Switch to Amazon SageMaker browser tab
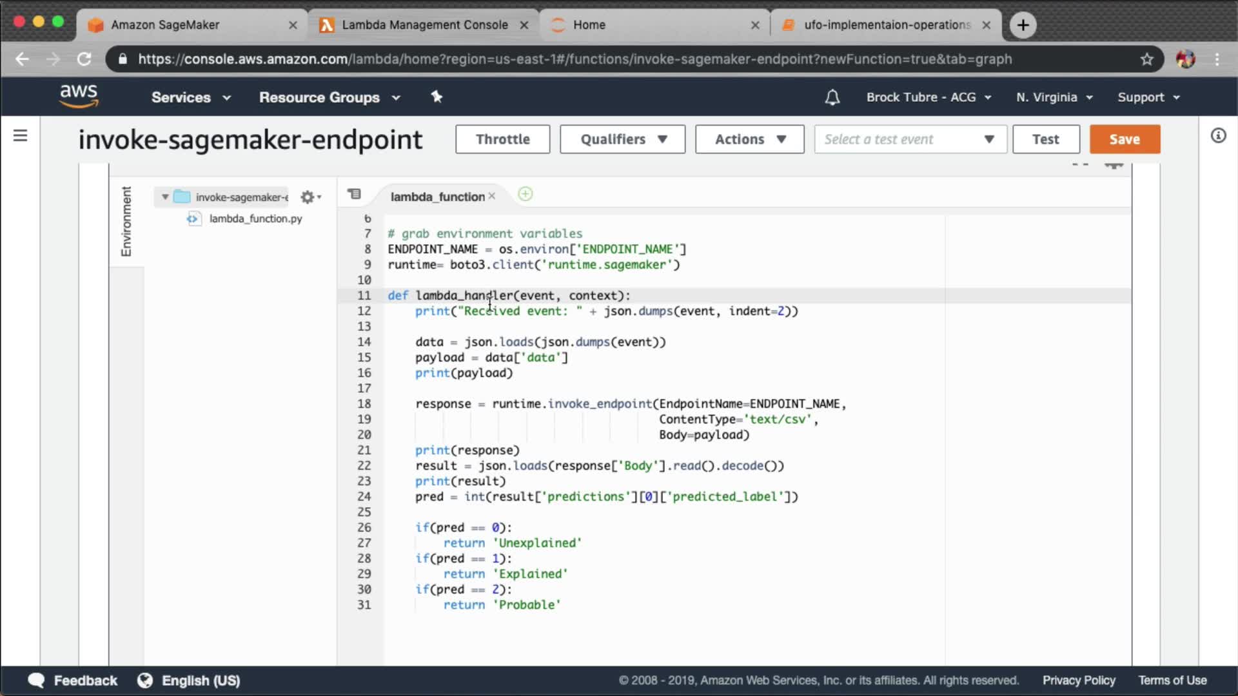The height and width of the screenshot is (696, 1238). point(165,24)
